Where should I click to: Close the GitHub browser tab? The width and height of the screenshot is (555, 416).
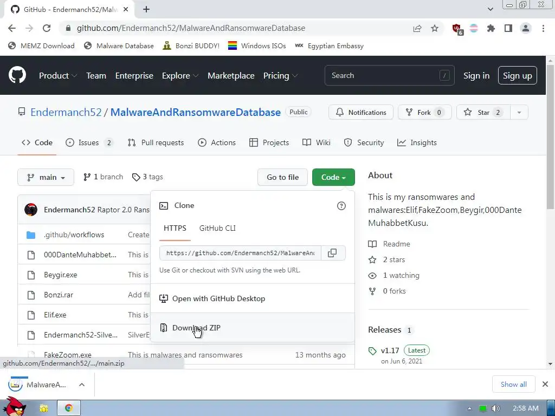coord(126,10)
